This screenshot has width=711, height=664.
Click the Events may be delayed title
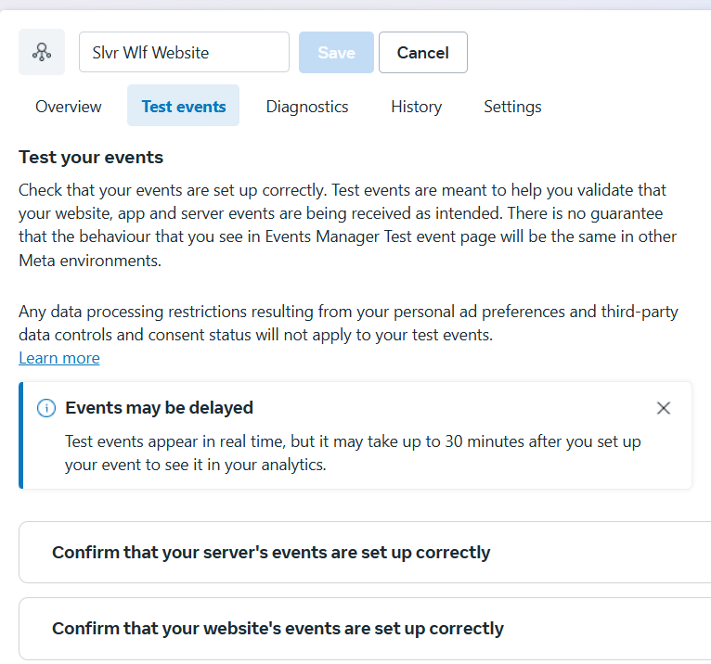tap(159, 408)
